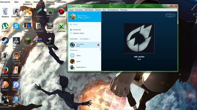The image size is (197, 110).
Task: Open the Minecraft grass block icon
Action: click(27, 41)
